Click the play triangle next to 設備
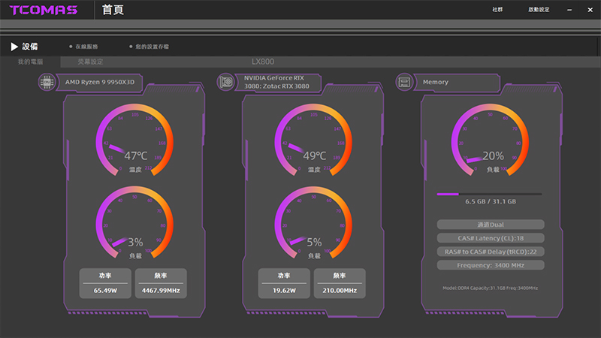The height and width of the screenshot is (338, 601). tap(14, 47)
